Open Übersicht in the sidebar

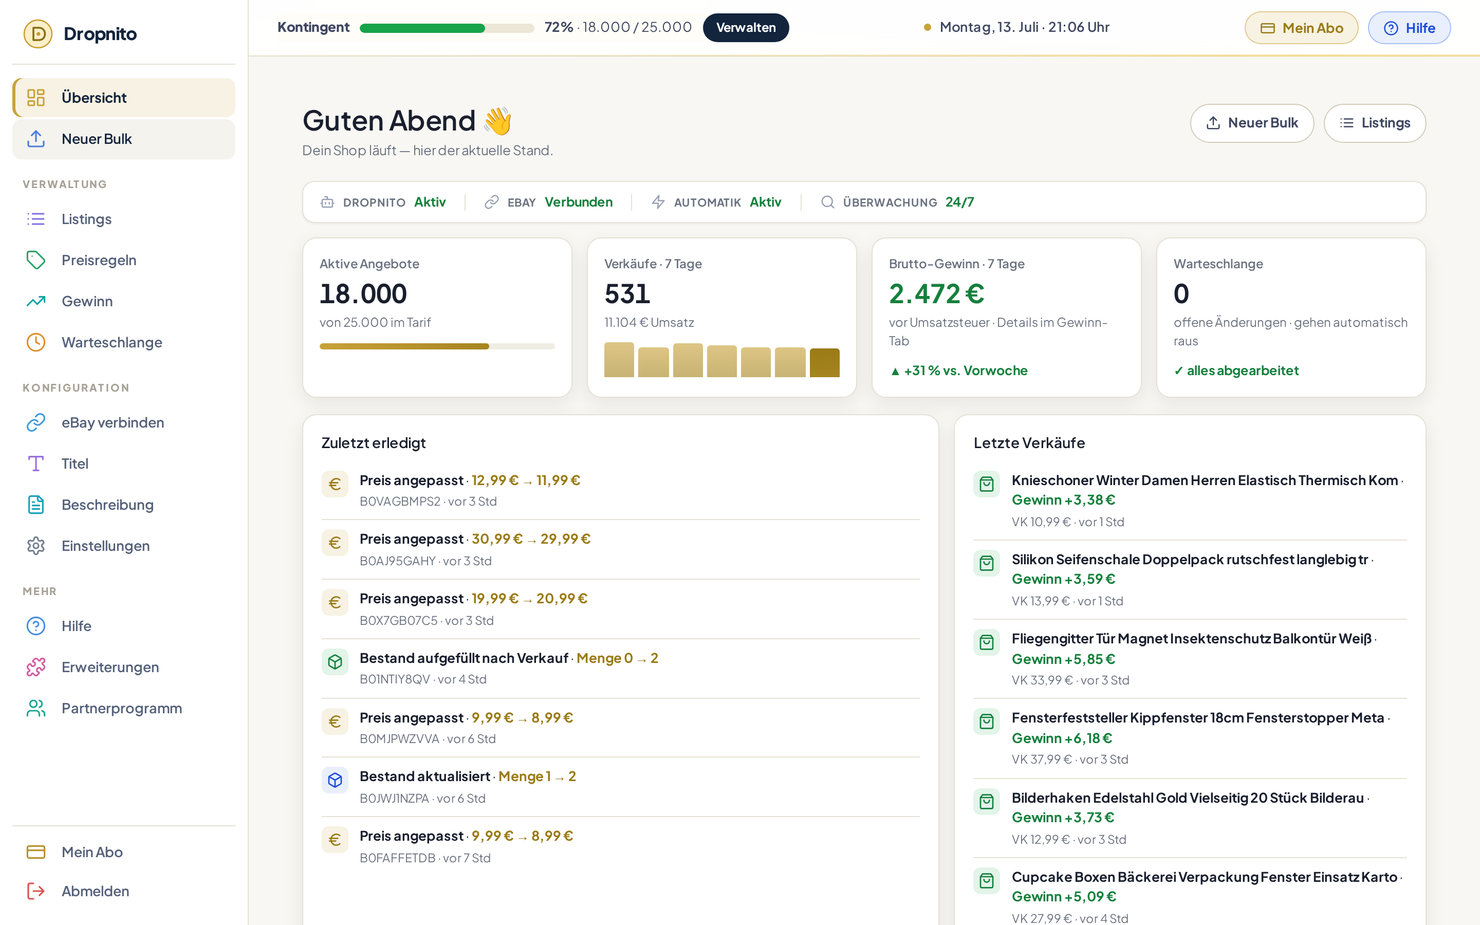pos(123,97)
